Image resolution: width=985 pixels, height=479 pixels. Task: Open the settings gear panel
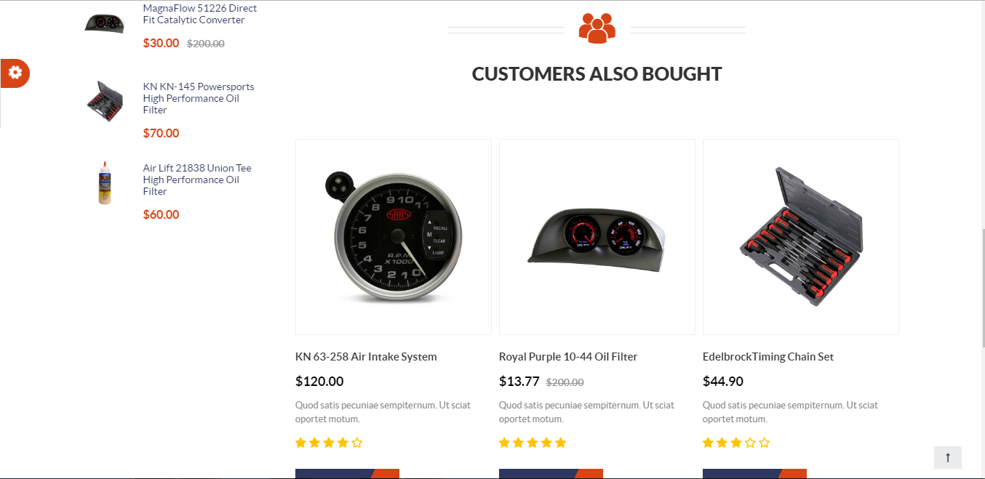coord(15,73)
